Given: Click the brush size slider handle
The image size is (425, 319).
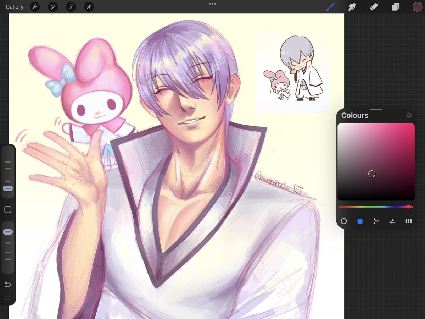Looking at the screenshot, I should [x=8, y=188].
